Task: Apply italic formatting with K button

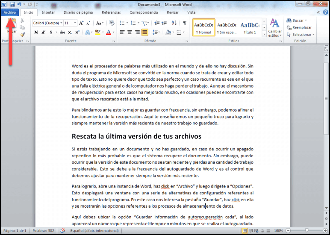Action: (44, 32)
